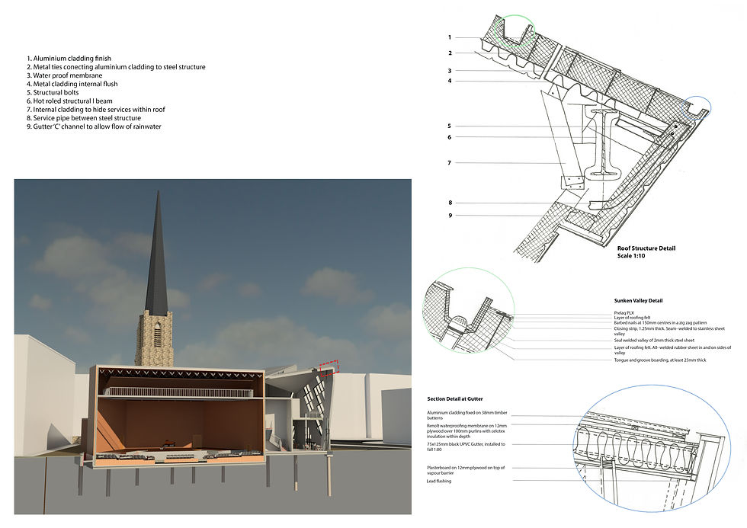Click "Plasterboard on 12mm plywood" annotation
The width and height of the screenshot is (747, 528).
click(466, 470)
